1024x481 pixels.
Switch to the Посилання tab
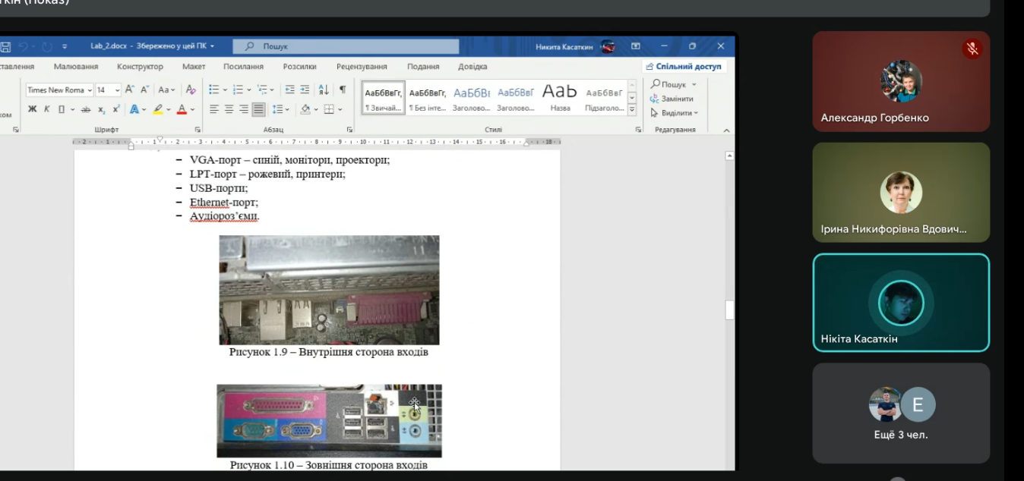pyautogui.click(x=243, y=67)
